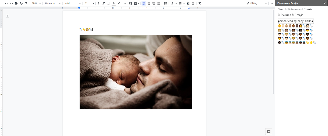Place the cursor in the emoji text line

click(x=86, y=29)
